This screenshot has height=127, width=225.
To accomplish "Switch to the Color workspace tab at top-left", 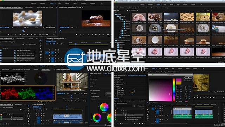I will (x=59, y=3).
